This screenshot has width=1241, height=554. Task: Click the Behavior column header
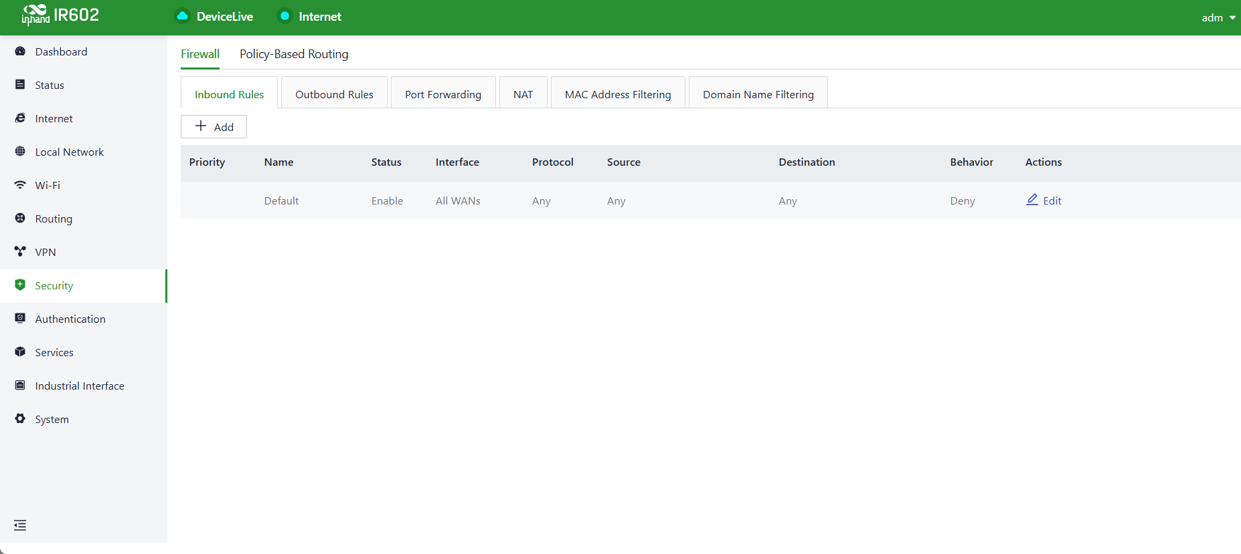click(x=971, y=162)
